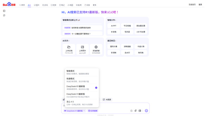Viewport: 206px width, 116px height.
Task: Switch to the 地图 tab
Action: pos(70,5)
